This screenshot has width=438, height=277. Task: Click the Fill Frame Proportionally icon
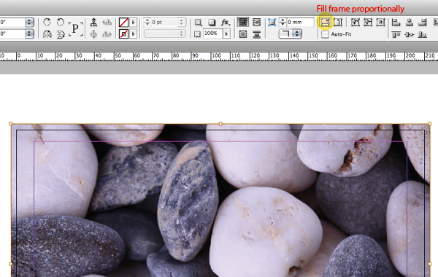(x=325, y=22)
